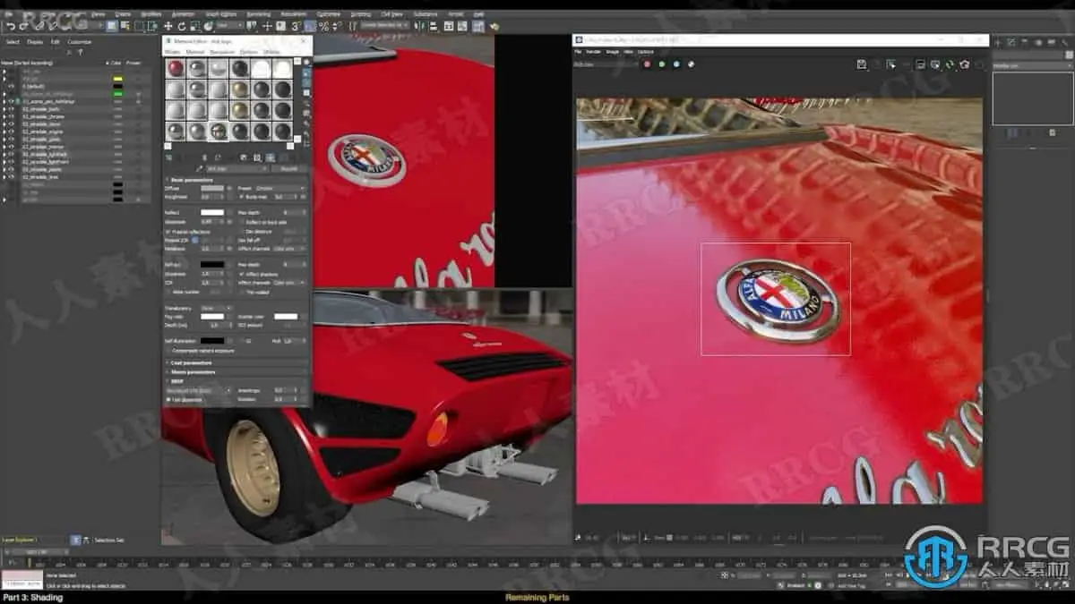Open the Rendering menu in main menu bar
Image resolution: width=1075 pixels, height=604 pixels.
(x=259, y=14)
